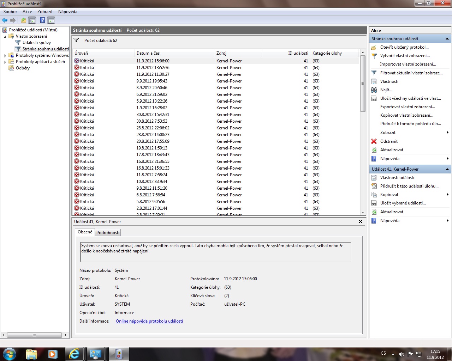Click the blue question-mark Help toolbar icon

(x=42, y=20)
